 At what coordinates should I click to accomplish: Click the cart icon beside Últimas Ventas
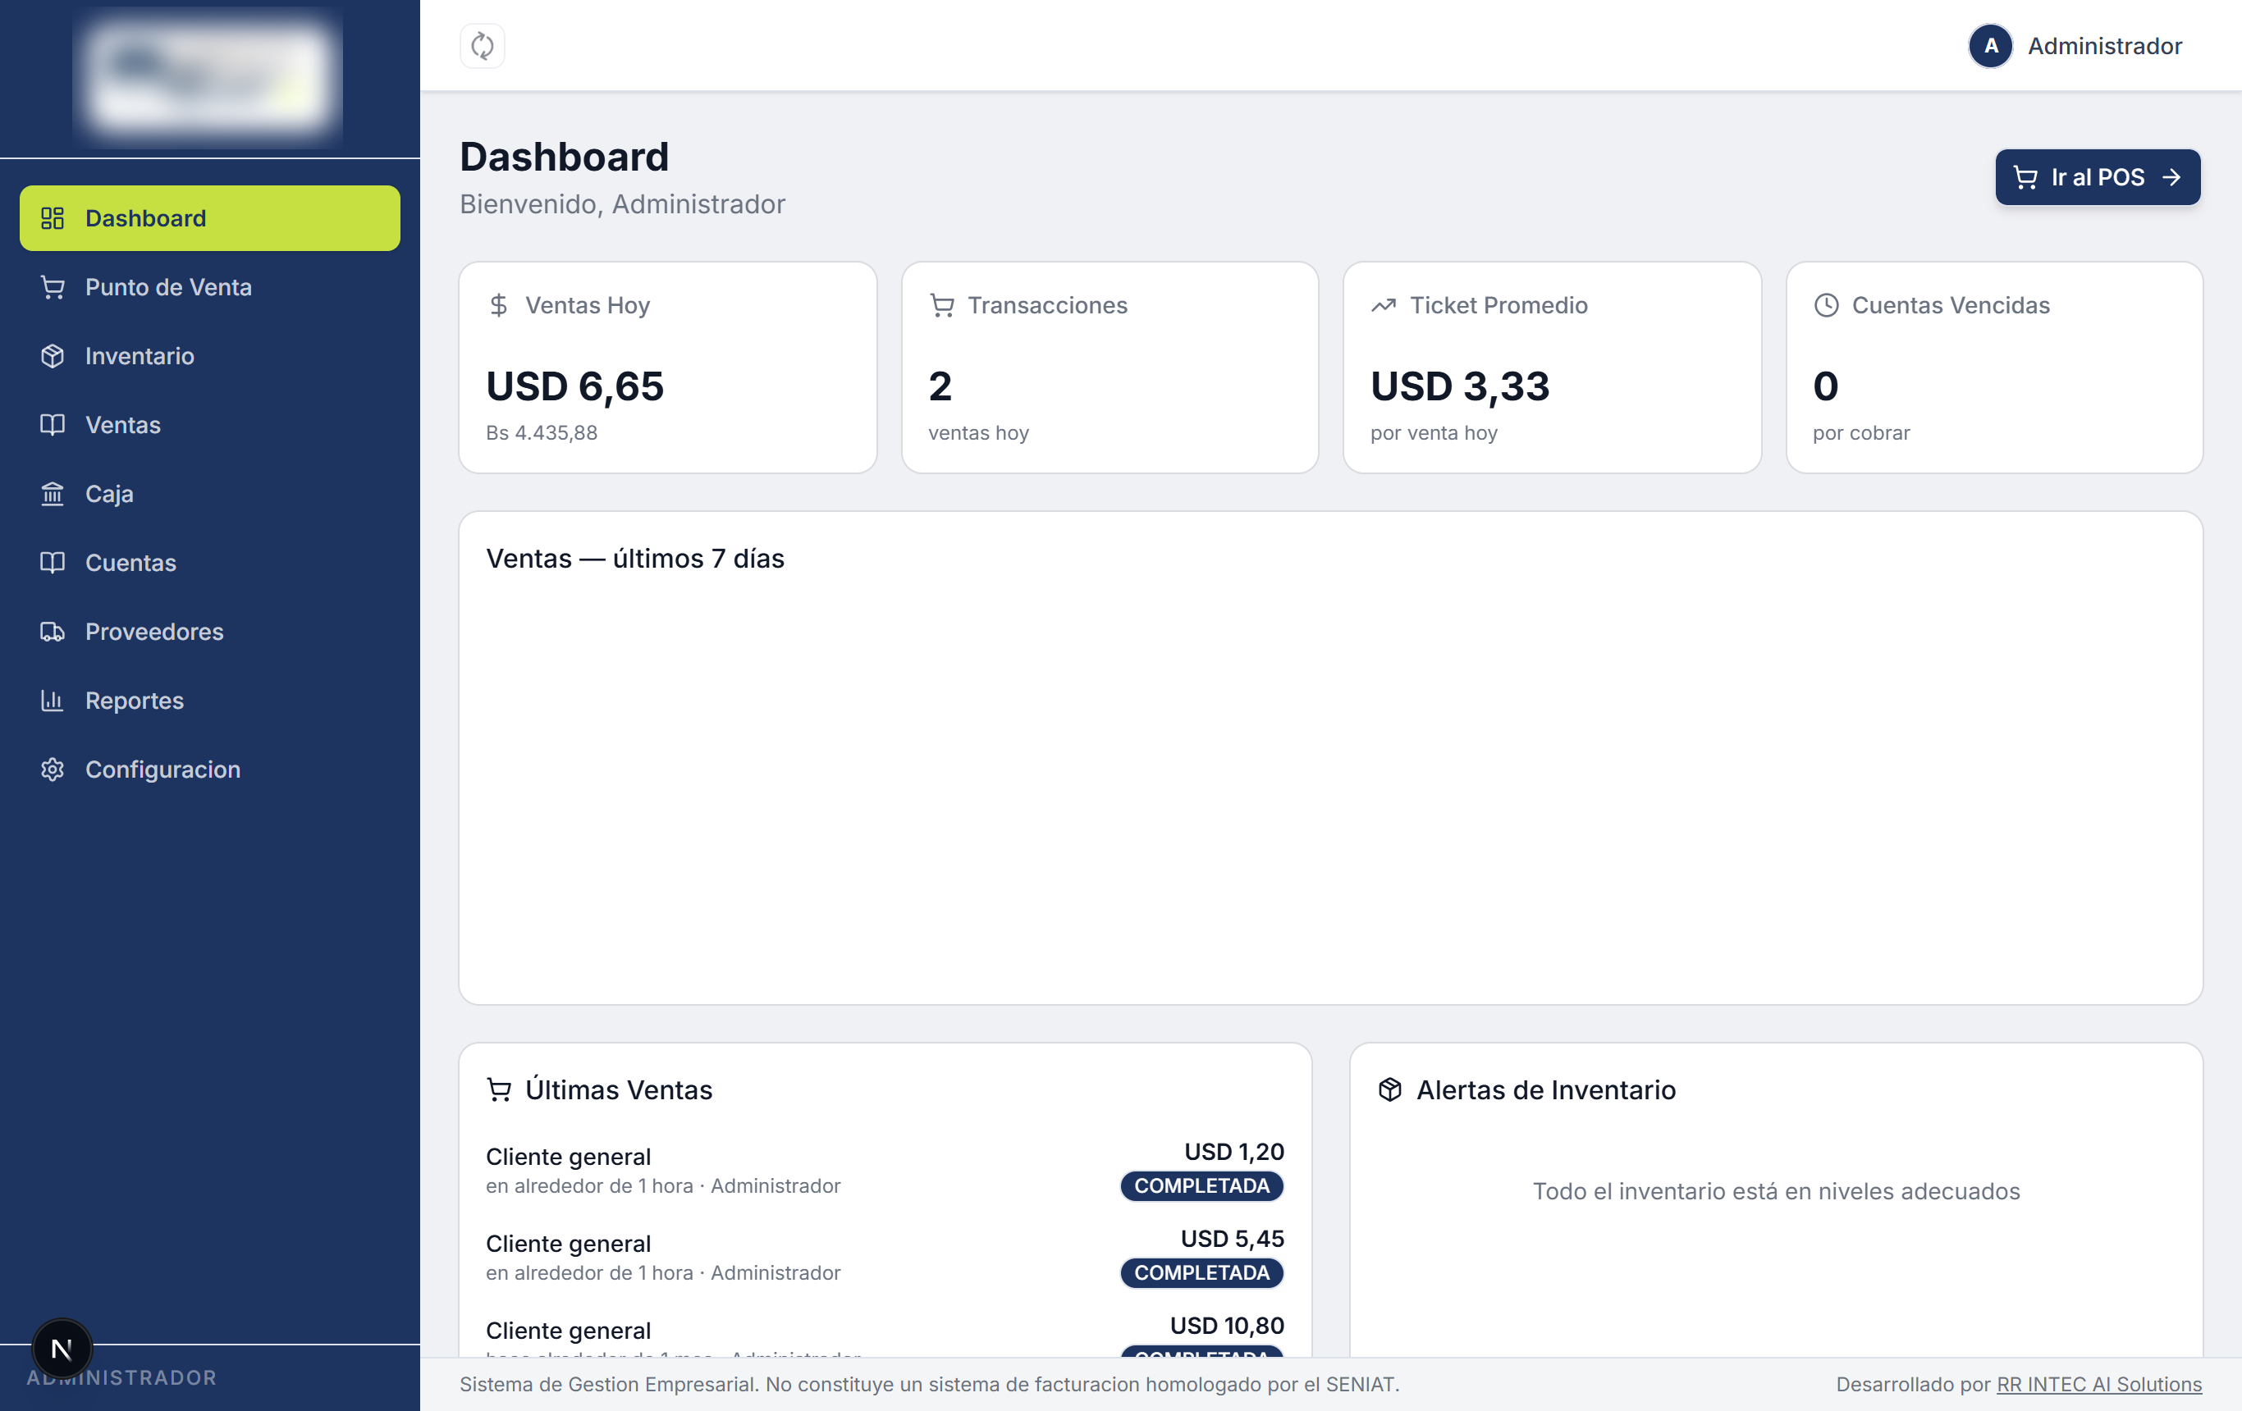coord(499,1089)
